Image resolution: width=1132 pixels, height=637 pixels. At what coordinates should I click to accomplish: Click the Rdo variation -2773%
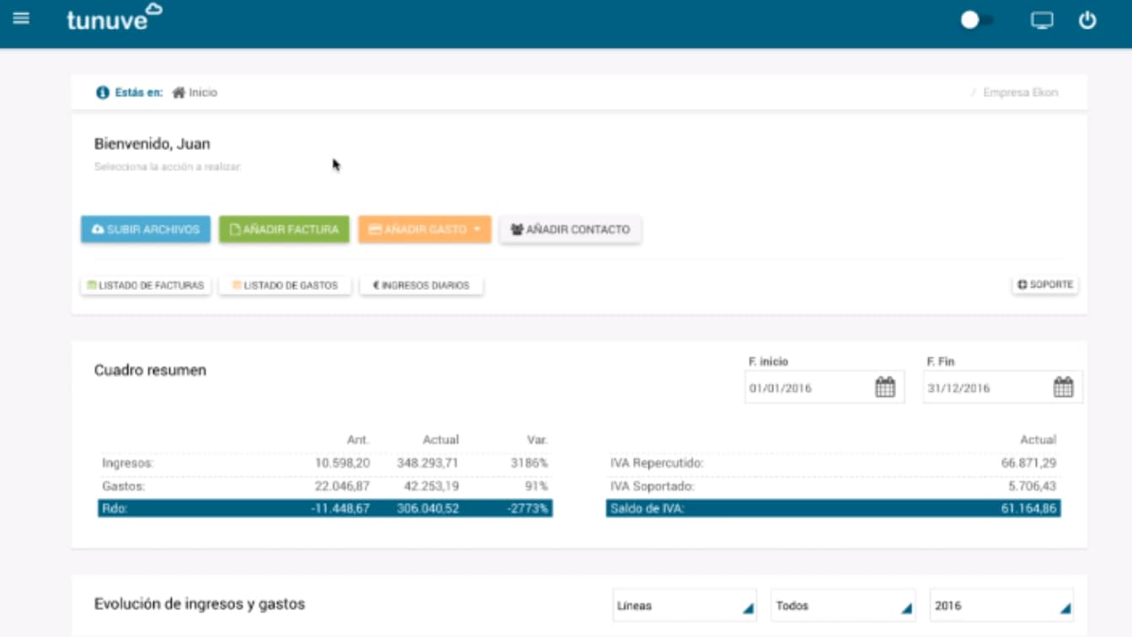[527, 509]
